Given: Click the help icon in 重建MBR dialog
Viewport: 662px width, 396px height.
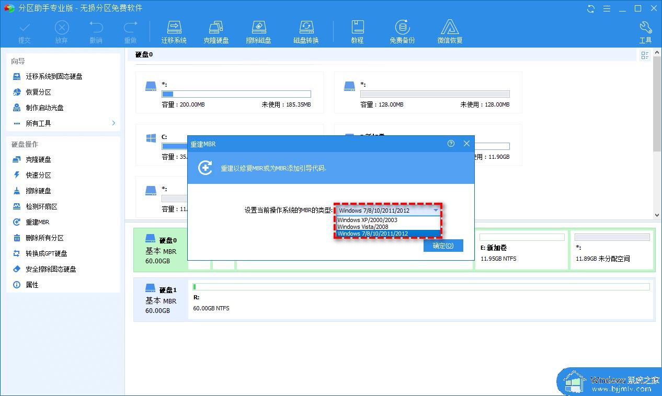Looking at the screenshot, I should click(x=451, y=144).
